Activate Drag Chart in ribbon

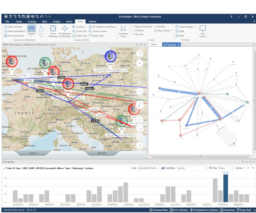tap(96, 36)
